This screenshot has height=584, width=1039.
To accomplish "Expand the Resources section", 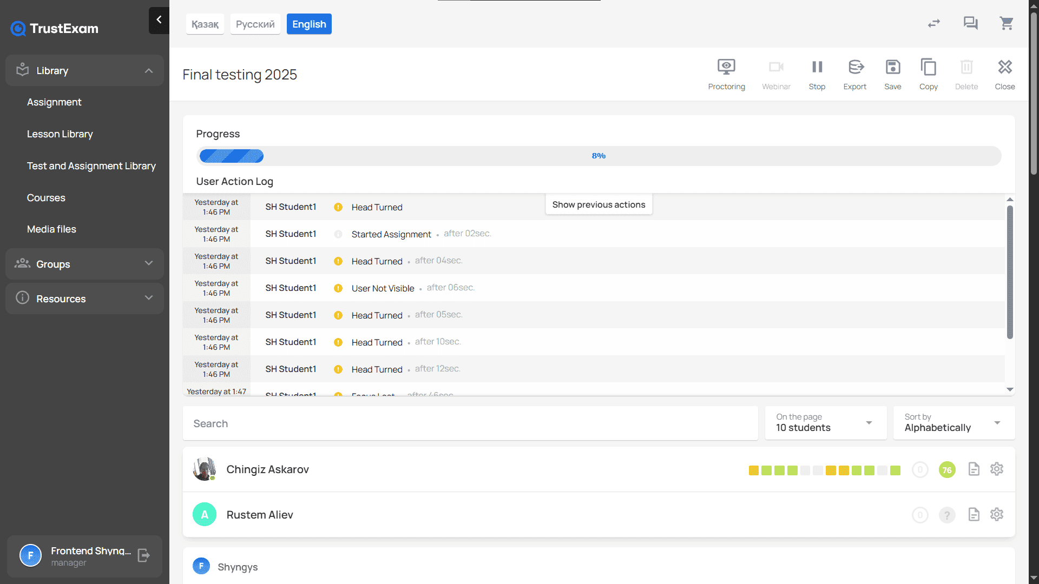I will (84, 298).
